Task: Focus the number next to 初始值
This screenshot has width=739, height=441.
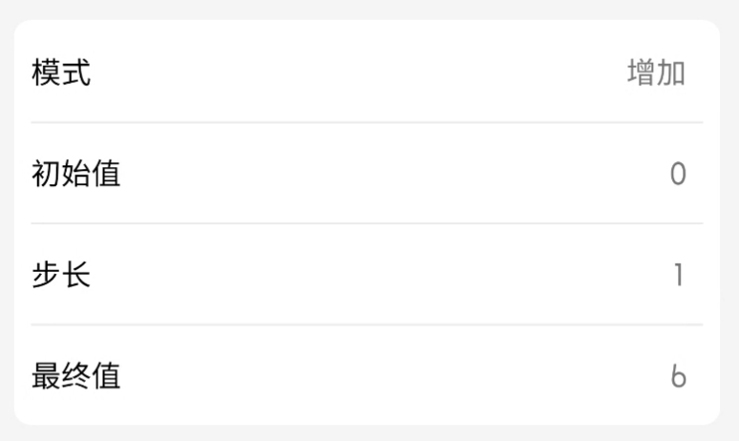Action: point(678,175)
